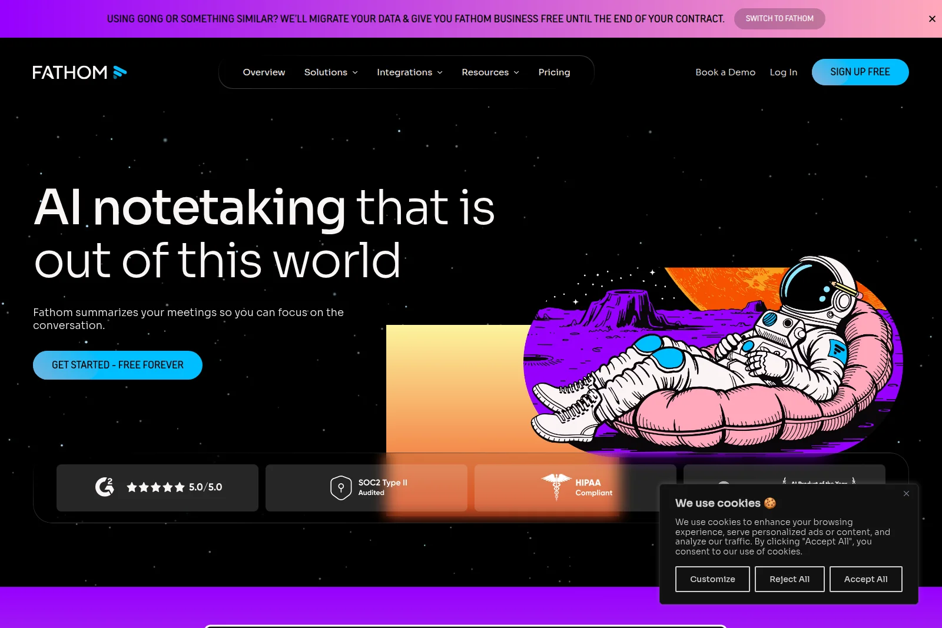This screenshot has width=942, height=628.
Task: Click the five-star rating next to 5.0/5.0
Action: click(x=156, y=487)
